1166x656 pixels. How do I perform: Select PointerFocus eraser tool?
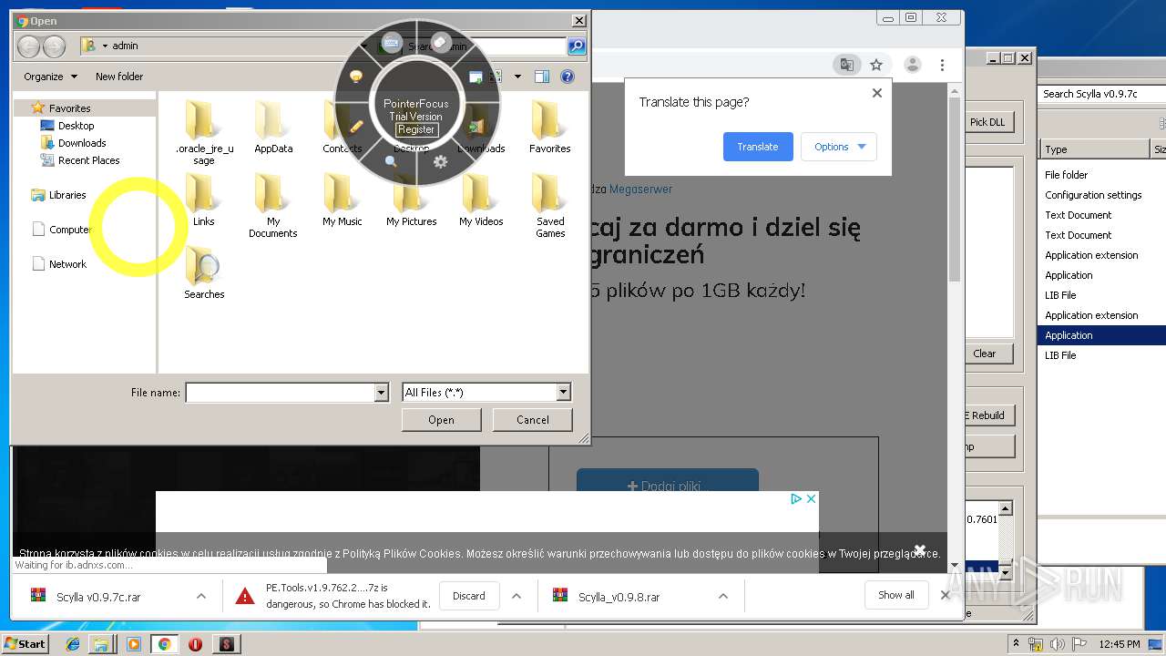(441, 43)
